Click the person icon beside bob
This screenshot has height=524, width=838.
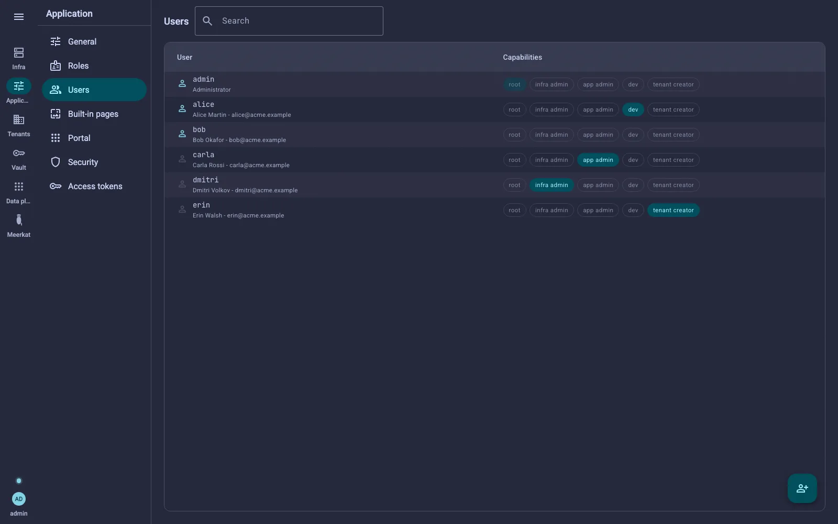(x=182, y=134)
